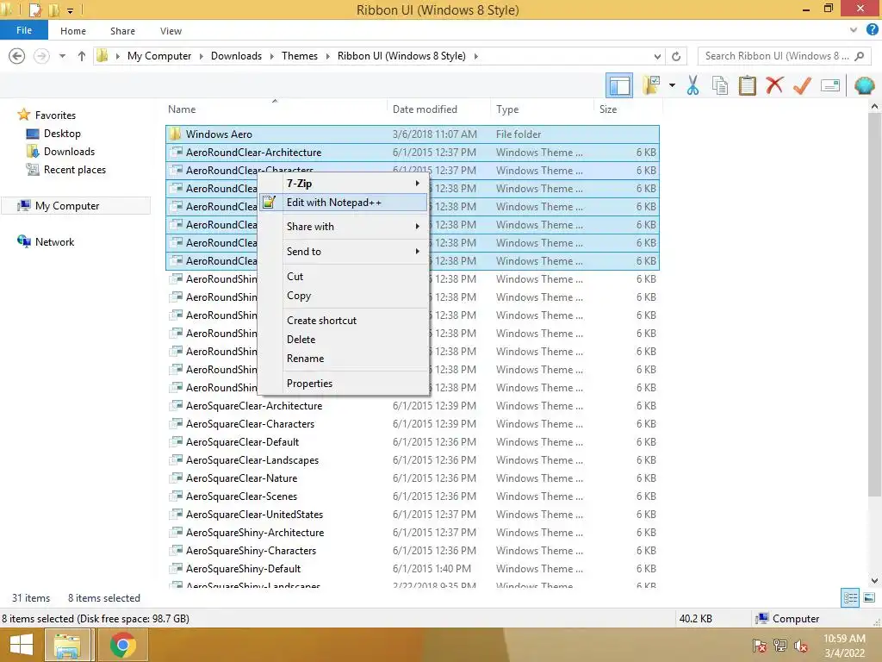882x662 pixels.
Task: Choose Create shortcut in context menu
Action: click(x=344, y=321)
